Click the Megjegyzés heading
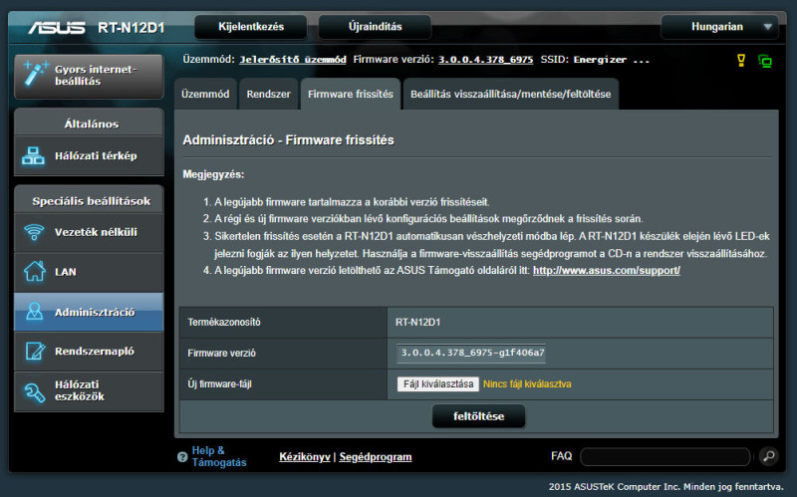This screenshot has width=797, height=497. tap(213, 174)
